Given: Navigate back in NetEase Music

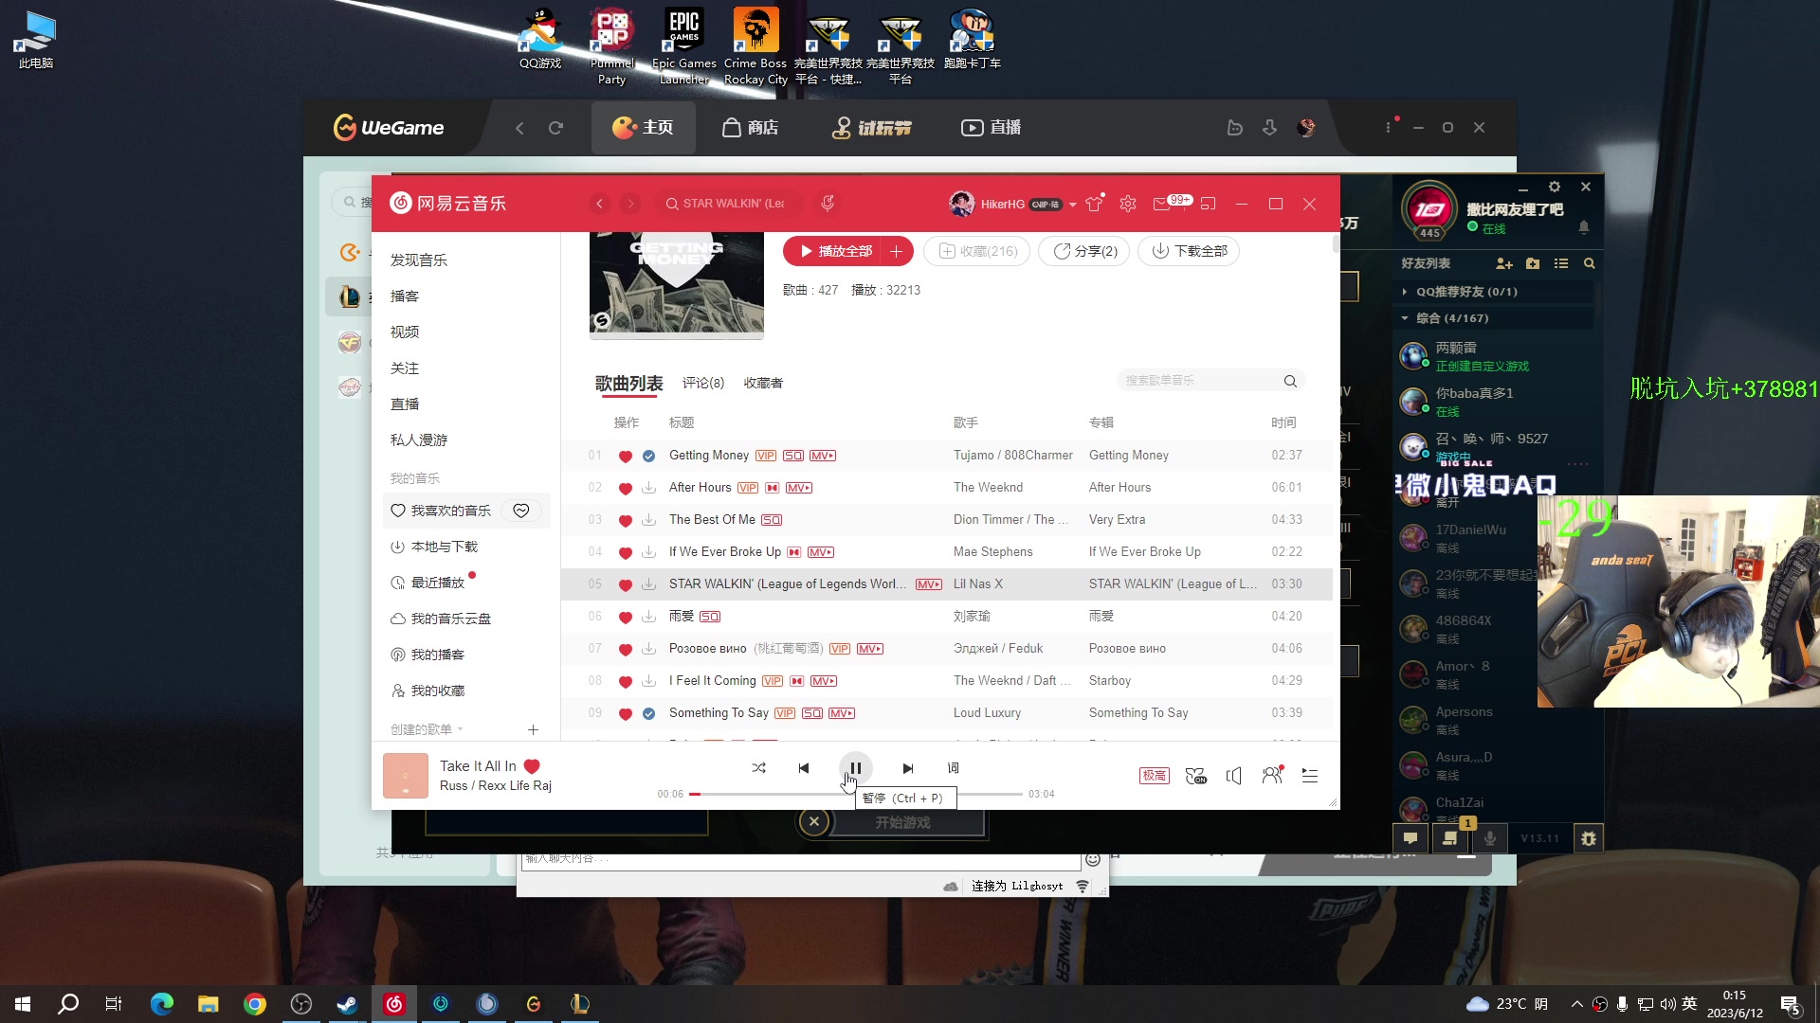Looking at the screenshot, I should (x=599, y=204).
